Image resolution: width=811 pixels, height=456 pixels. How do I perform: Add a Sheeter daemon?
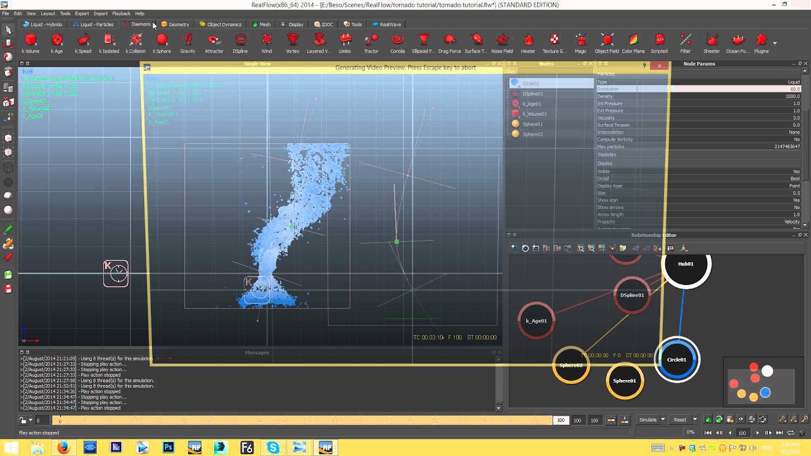click(712, 43)
